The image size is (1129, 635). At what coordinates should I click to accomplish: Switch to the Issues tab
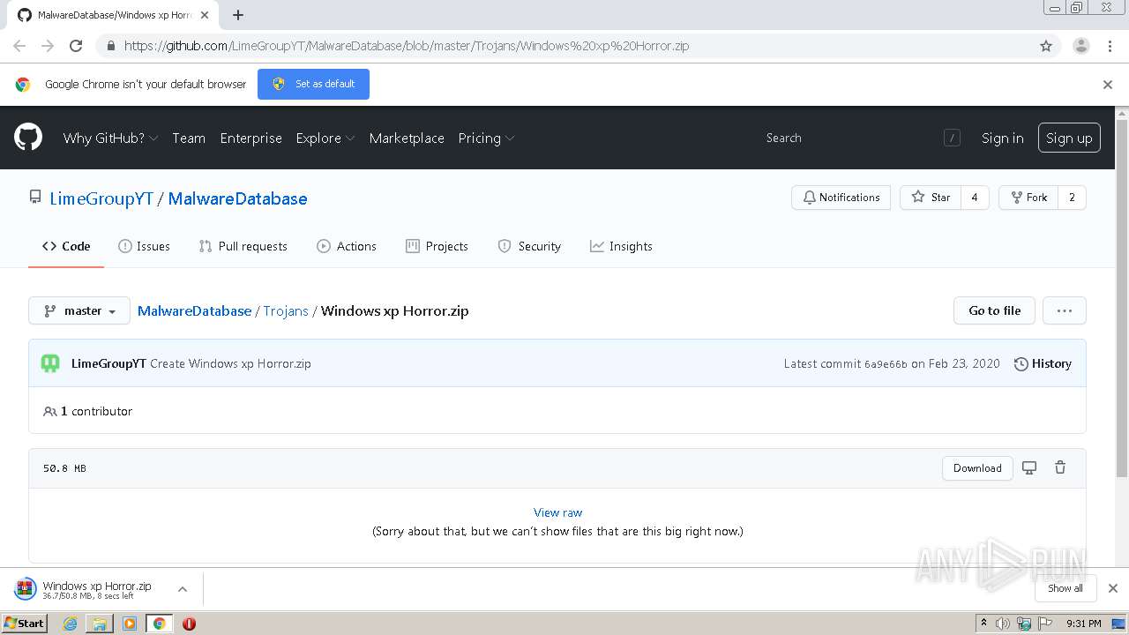pos(144,246)
